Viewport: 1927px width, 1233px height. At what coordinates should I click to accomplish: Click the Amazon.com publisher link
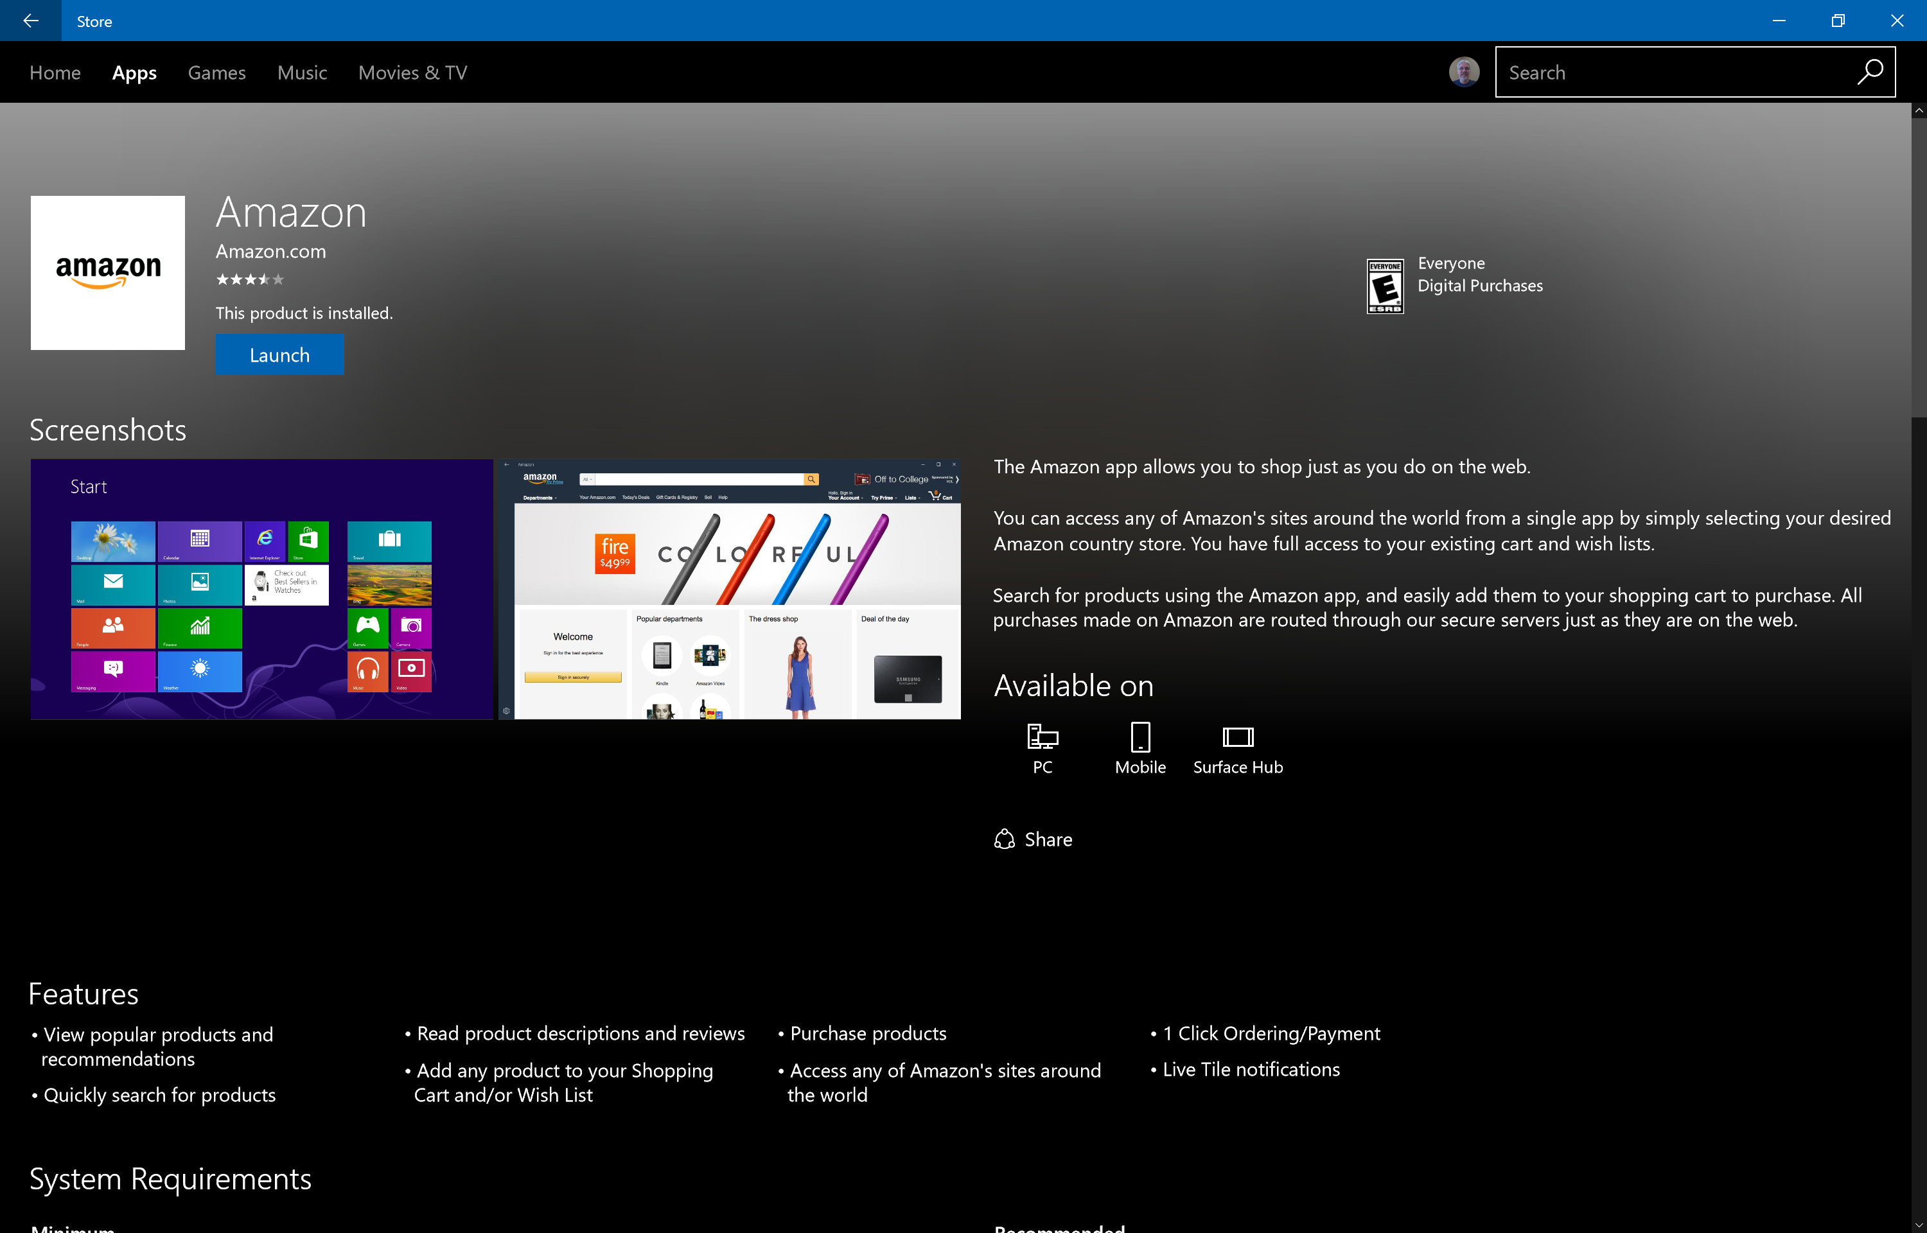270,251
